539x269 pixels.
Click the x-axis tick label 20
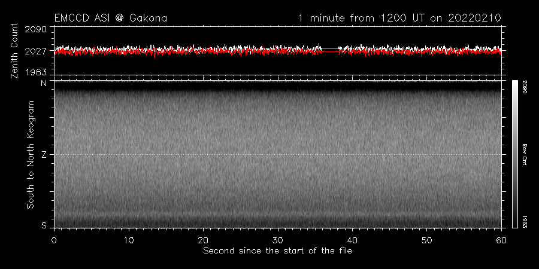203,240
